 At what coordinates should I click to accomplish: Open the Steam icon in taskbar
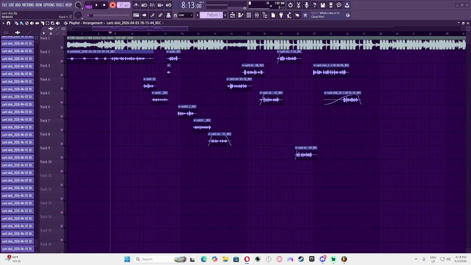click(301, 259)
